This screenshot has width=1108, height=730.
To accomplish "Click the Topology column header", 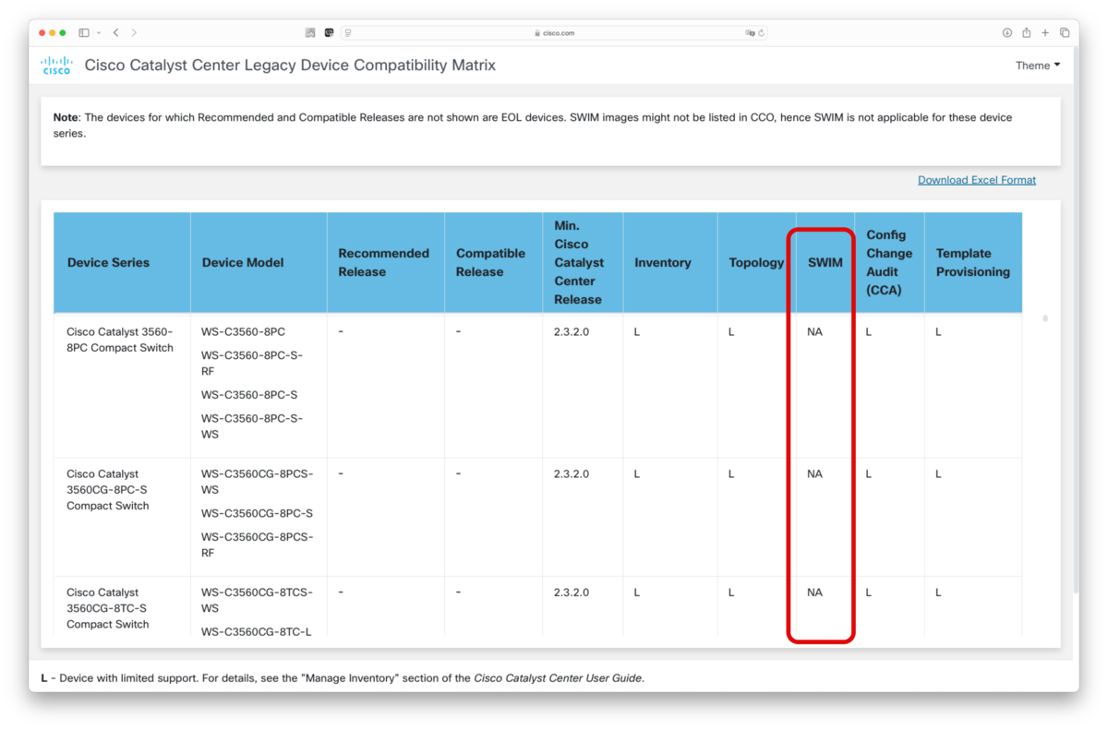I will [x=756, y=262].
